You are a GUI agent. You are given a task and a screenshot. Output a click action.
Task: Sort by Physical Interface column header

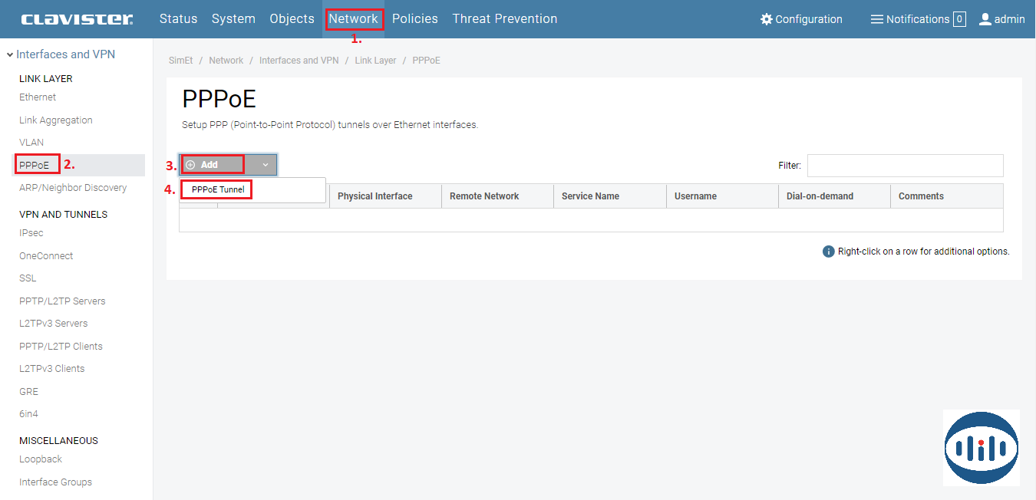point(374,196)
